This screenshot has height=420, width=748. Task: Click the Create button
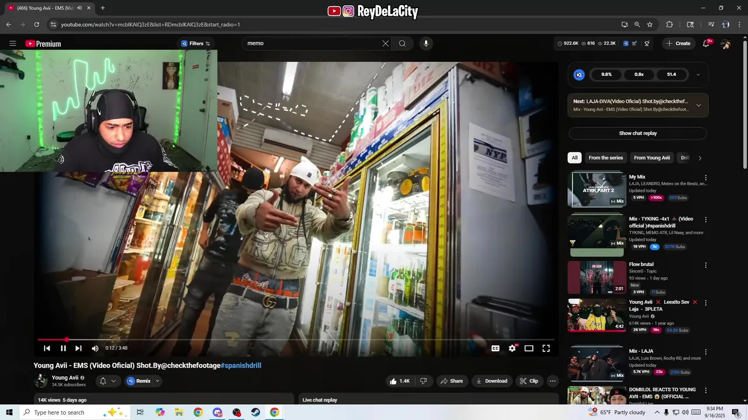click(x=678, y=44)
